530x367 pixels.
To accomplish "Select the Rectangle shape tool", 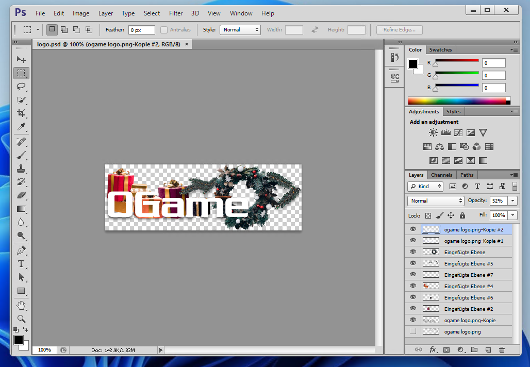I will [21, 291].
